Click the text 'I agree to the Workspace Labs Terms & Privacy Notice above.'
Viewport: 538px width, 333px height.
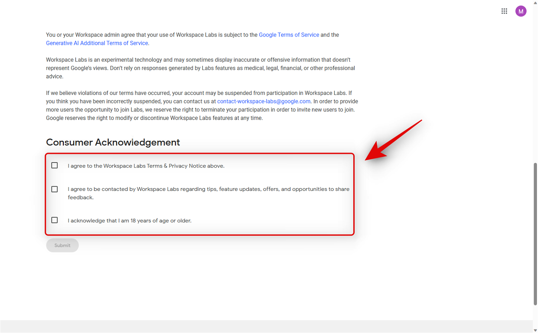146,166
